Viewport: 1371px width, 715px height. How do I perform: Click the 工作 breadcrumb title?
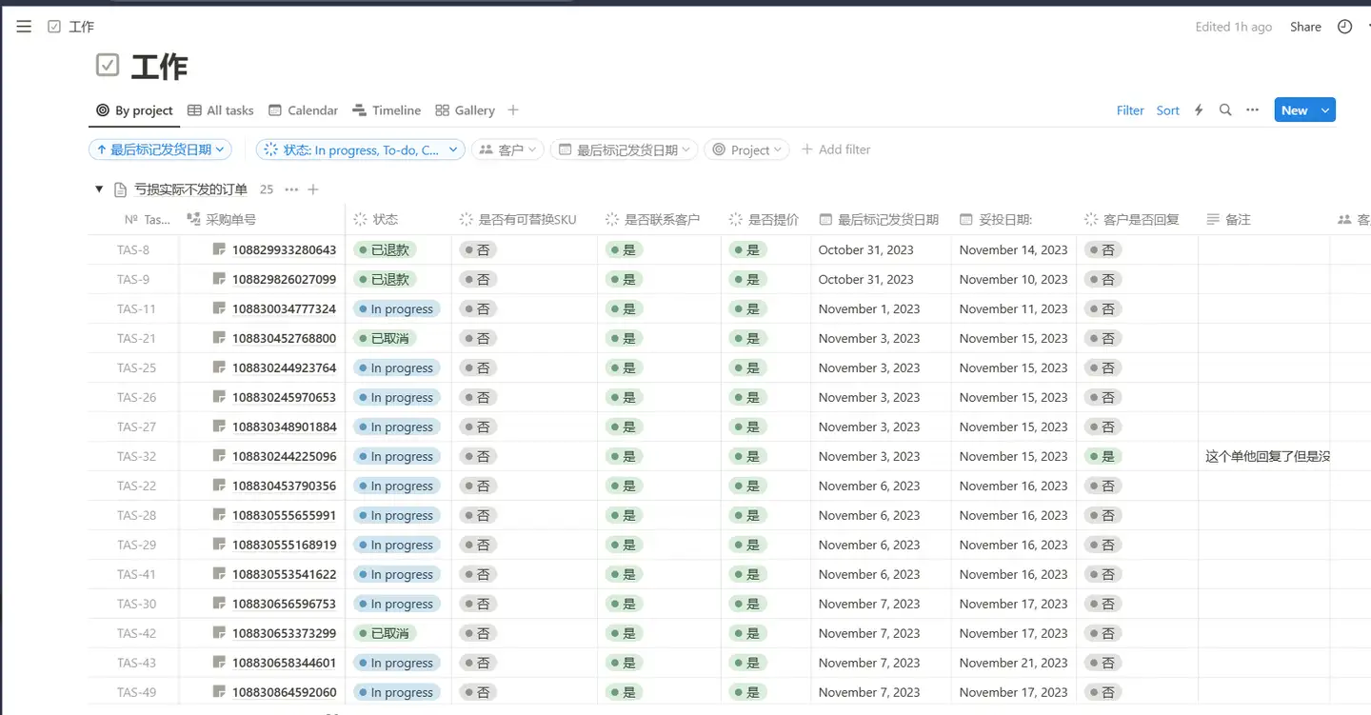(x=82, y=27)
